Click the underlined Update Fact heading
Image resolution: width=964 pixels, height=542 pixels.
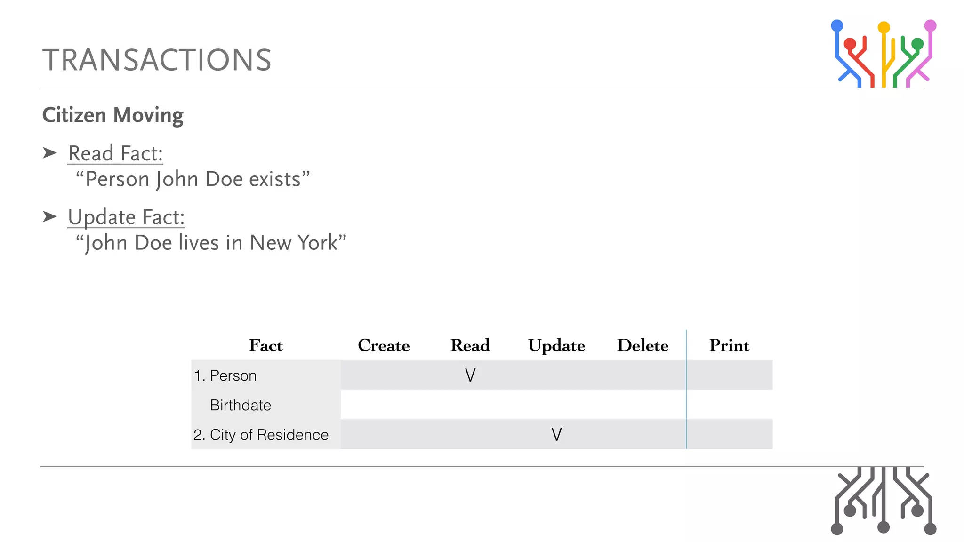(x=126, y=217)
